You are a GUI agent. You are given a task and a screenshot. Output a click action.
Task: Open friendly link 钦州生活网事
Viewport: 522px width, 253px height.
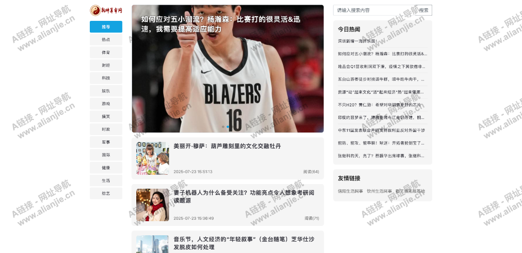pyautogui.click(x=379, y=191)
